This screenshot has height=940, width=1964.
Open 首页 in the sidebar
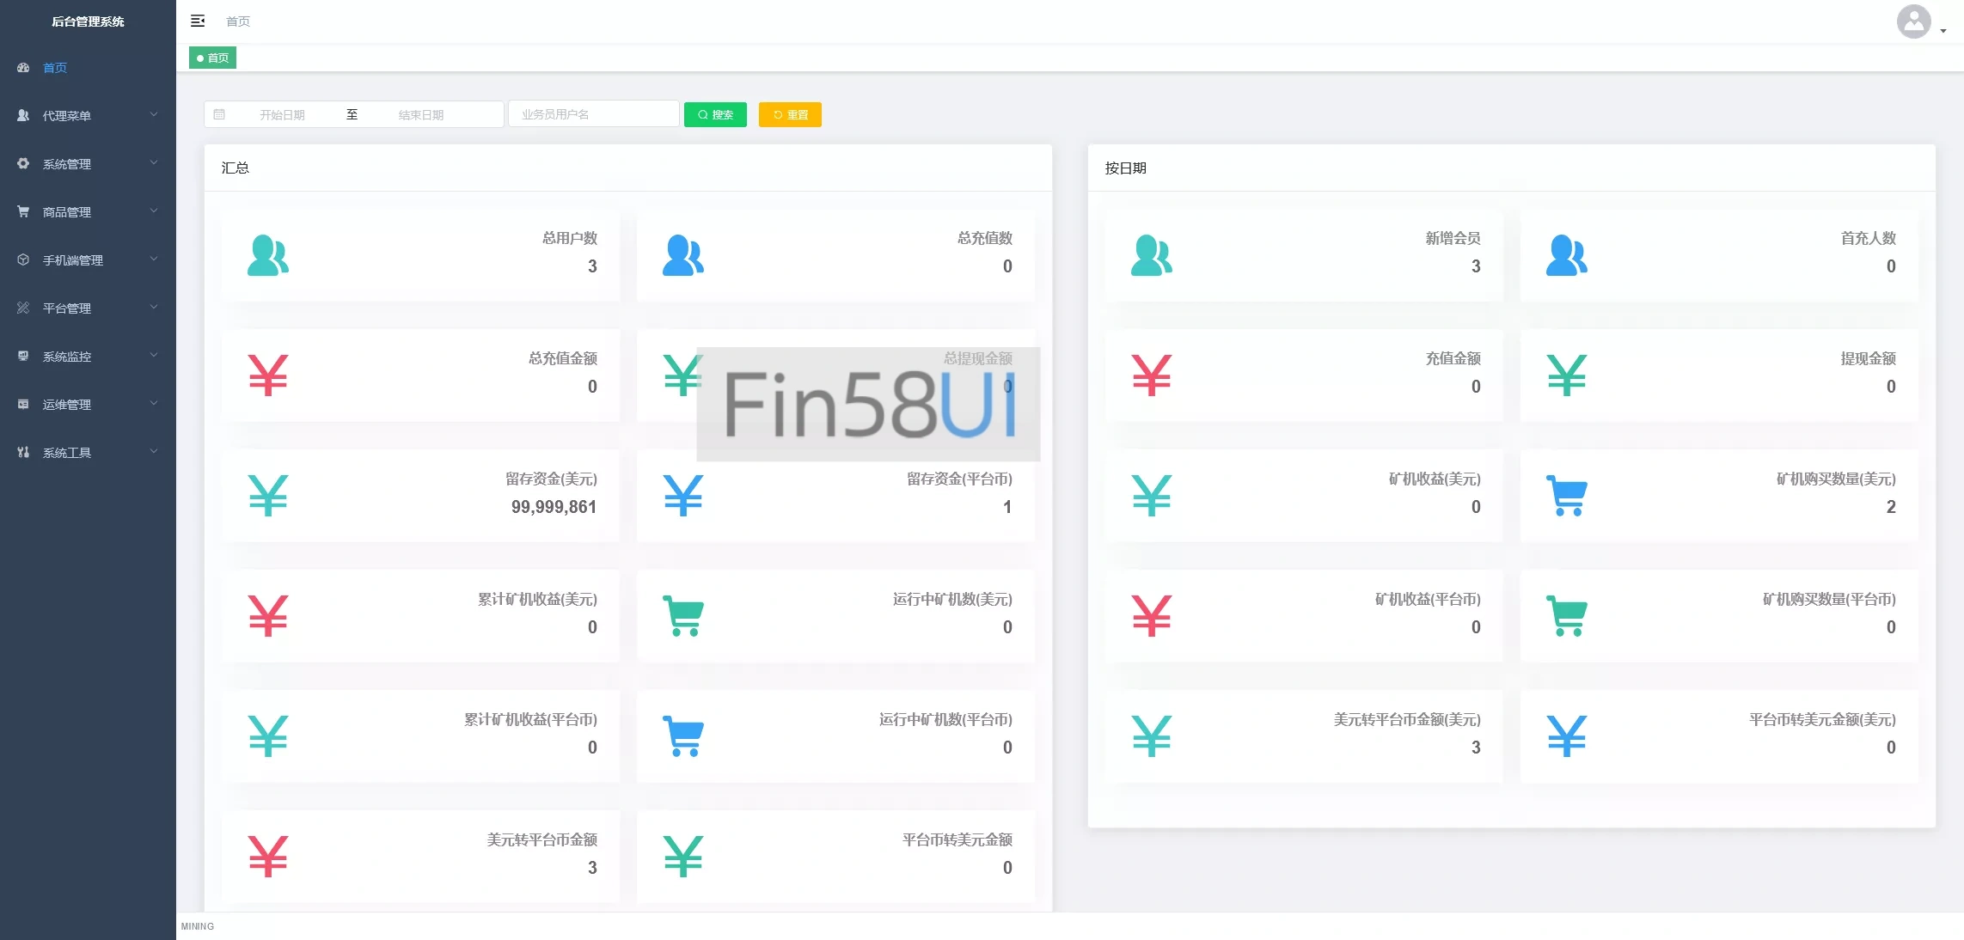(x=55, y=67)
